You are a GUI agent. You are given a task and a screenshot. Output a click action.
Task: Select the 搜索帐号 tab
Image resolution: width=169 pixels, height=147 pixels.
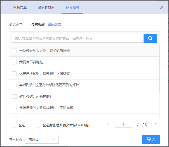tap(72, 7)
